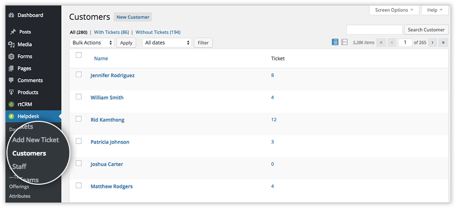This screenshot has height=208, width=456.
Task: Open William Smith customer link
Action: pos(107,98)
